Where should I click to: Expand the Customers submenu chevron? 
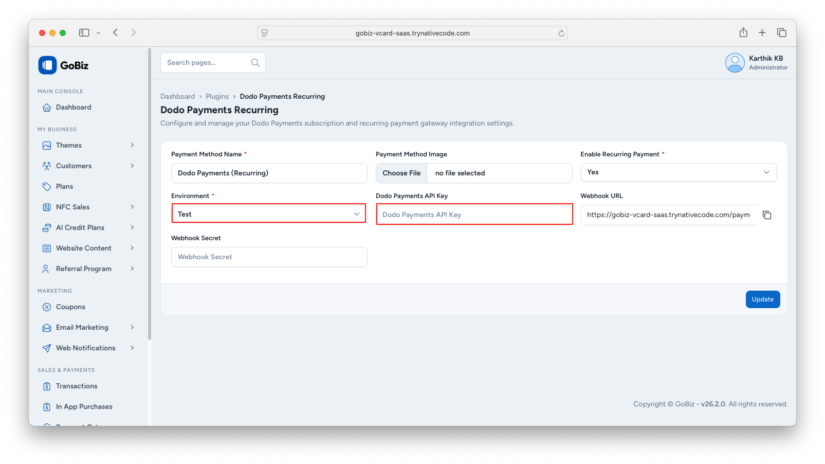pos(132,166)
